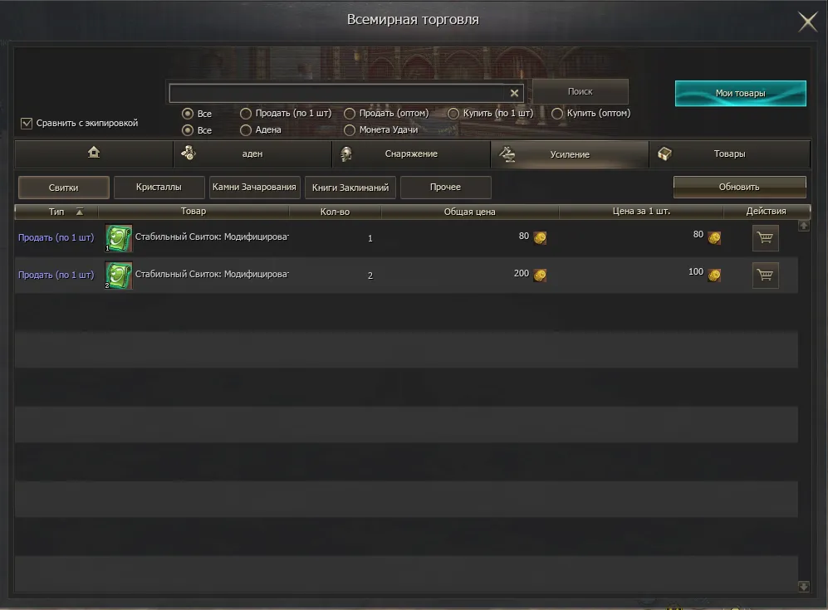828x610 pixels.
Task: Click inside the search input field
Action: [338, 93]
